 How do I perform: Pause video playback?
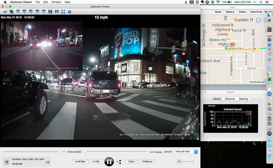click(x=109, y=162)
